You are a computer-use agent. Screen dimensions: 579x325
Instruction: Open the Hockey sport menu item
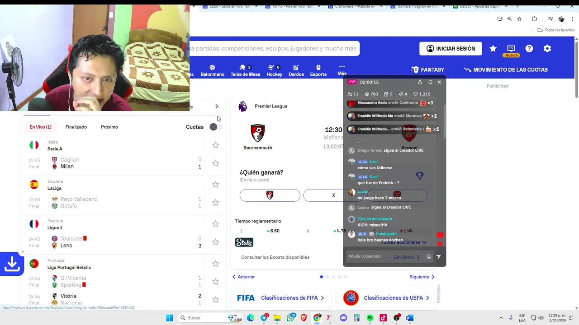[x=274, y=70]
